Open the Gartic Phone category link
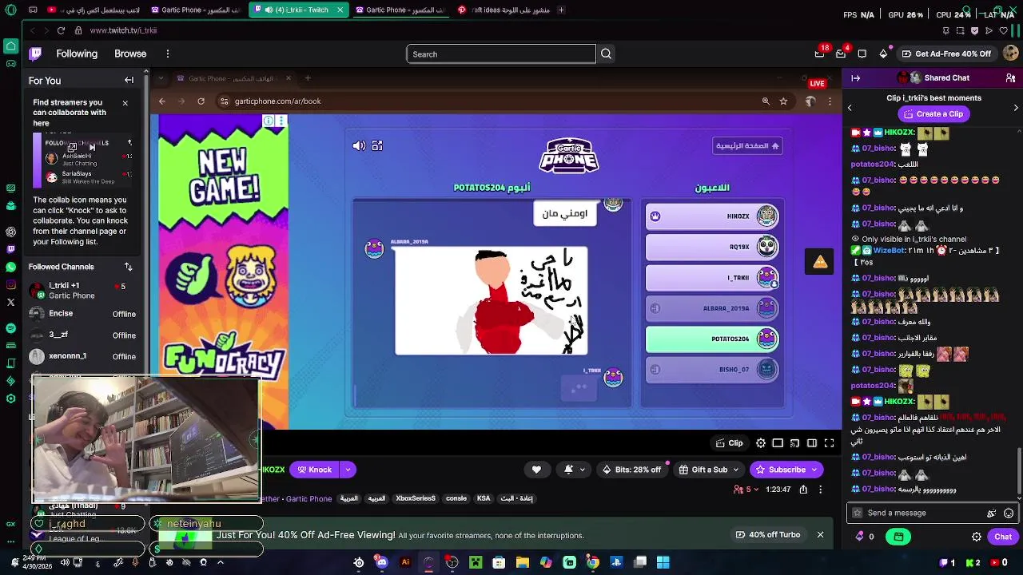 (x=308, y=498)
